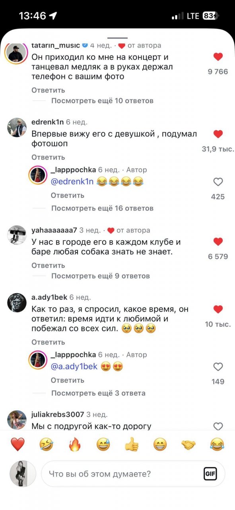Unlike the edrenk1n comment with 31,9 тыс. likes
Viewport: 235px width, 510px height.
(x=218, y=134)
